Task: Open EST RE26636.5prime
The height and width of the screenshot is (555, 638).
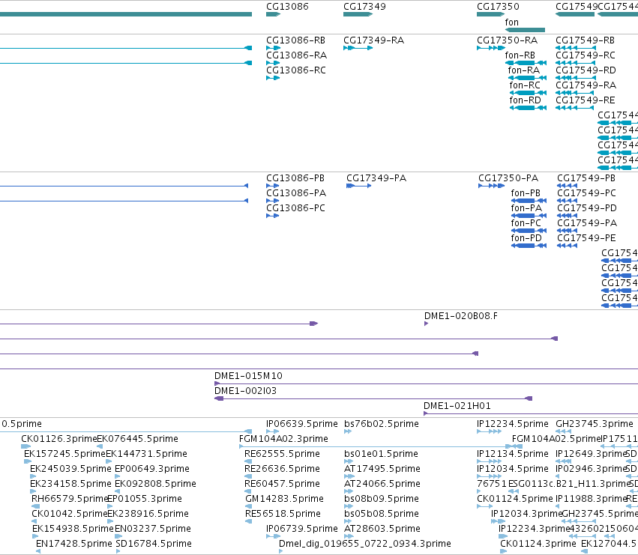Action: pos(283,469)
